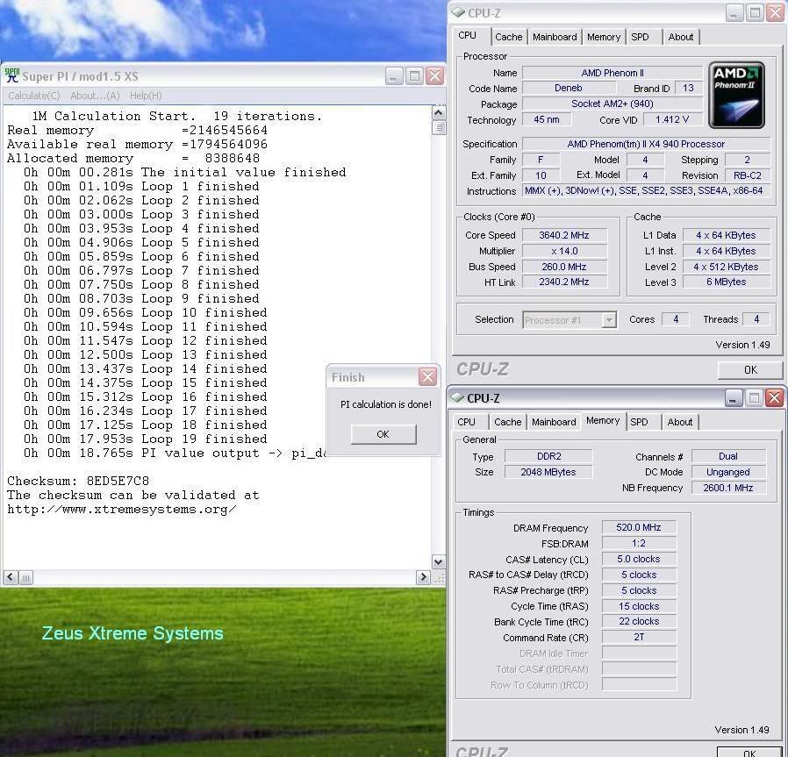Close the upper CPU-Z window

(x=776, y=13)
